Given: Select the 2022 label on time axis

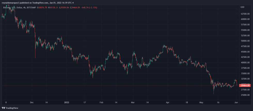Looking at the screenshot, I should [x=67, y=102].
